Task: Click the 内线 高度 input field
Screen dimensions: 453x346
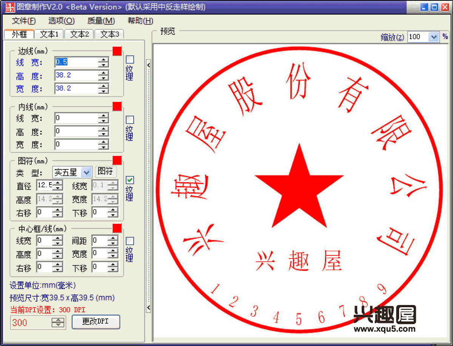Action: click(x=77, y=132)
